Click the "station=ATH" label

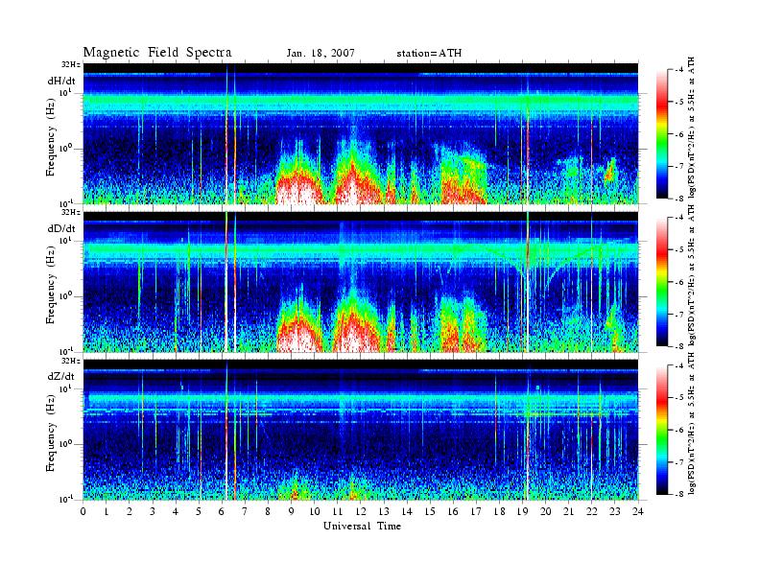pos(429,54)
